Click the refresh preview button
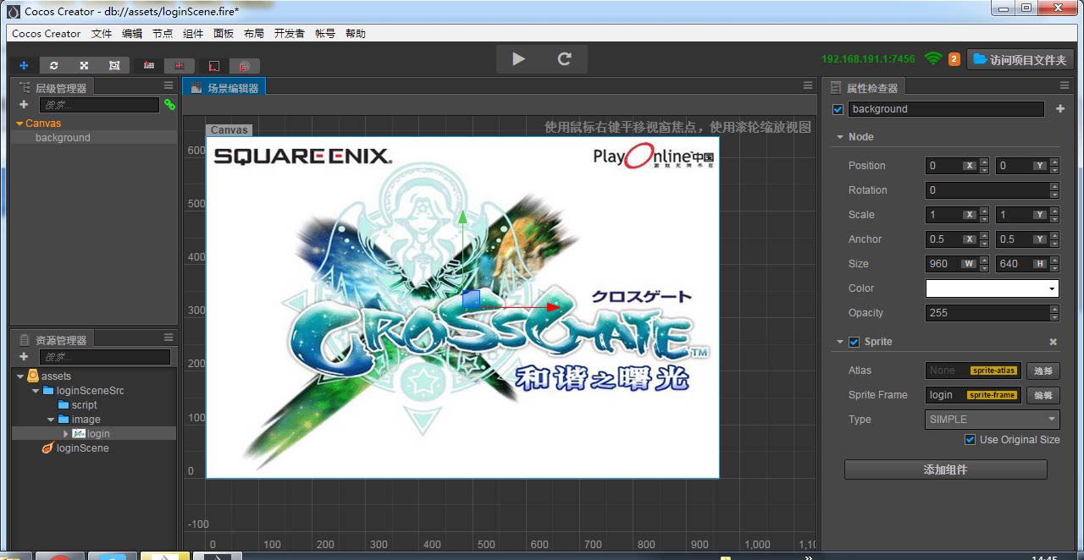Screen dimensions: 1084x560 tap(565, 59)
